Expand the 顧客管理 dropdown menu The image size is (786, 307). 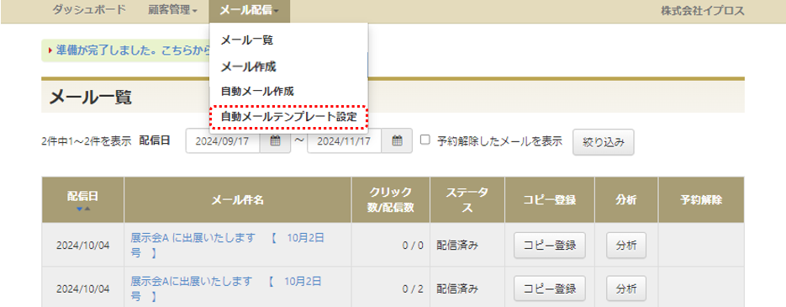coord(172,11)
